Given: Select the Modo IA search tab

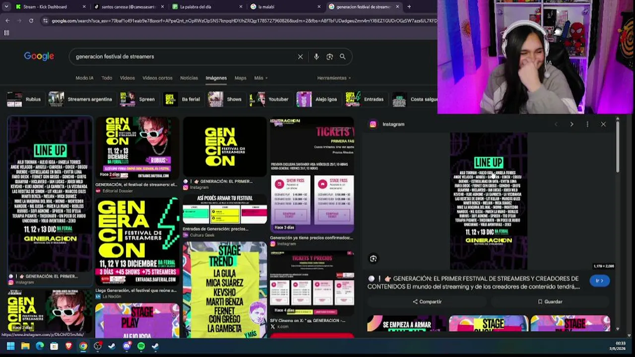Looking at the screenshot, I should point(84,78).
